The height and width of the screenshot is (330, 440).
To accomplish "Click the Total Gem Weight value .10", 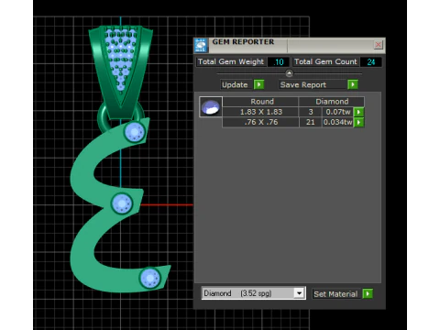I will coord(279,62).
